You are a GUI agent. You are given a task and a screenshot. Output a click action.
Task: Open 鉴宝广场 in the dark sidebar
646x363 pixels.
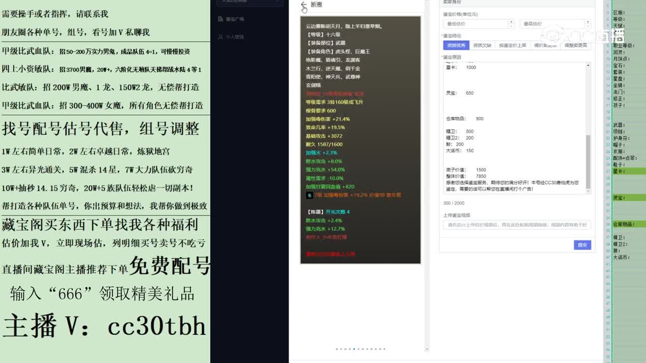tap(235, 19)
